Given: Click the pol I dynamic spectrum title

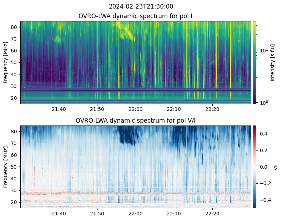Looking at the screenshot, I should tap(136, 16).
